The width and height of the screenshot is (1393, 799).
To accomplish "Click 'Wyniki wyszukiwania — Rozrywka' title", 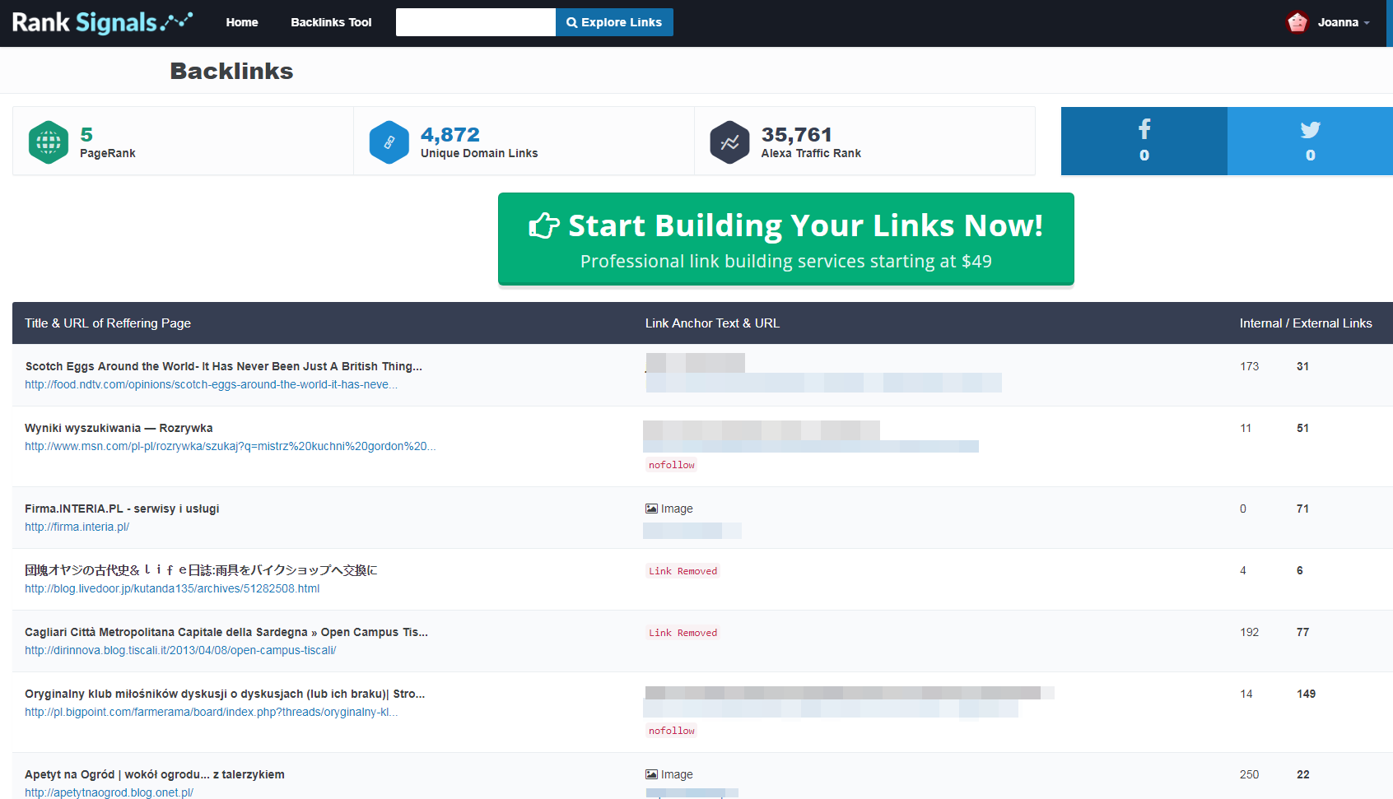I will (x=119, y=428).
